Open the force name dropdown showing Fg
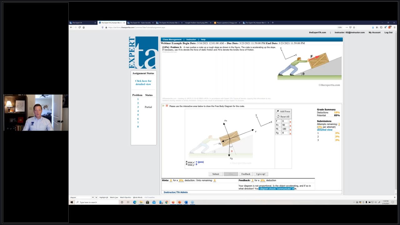400x225 pixels. click(278, 133)
